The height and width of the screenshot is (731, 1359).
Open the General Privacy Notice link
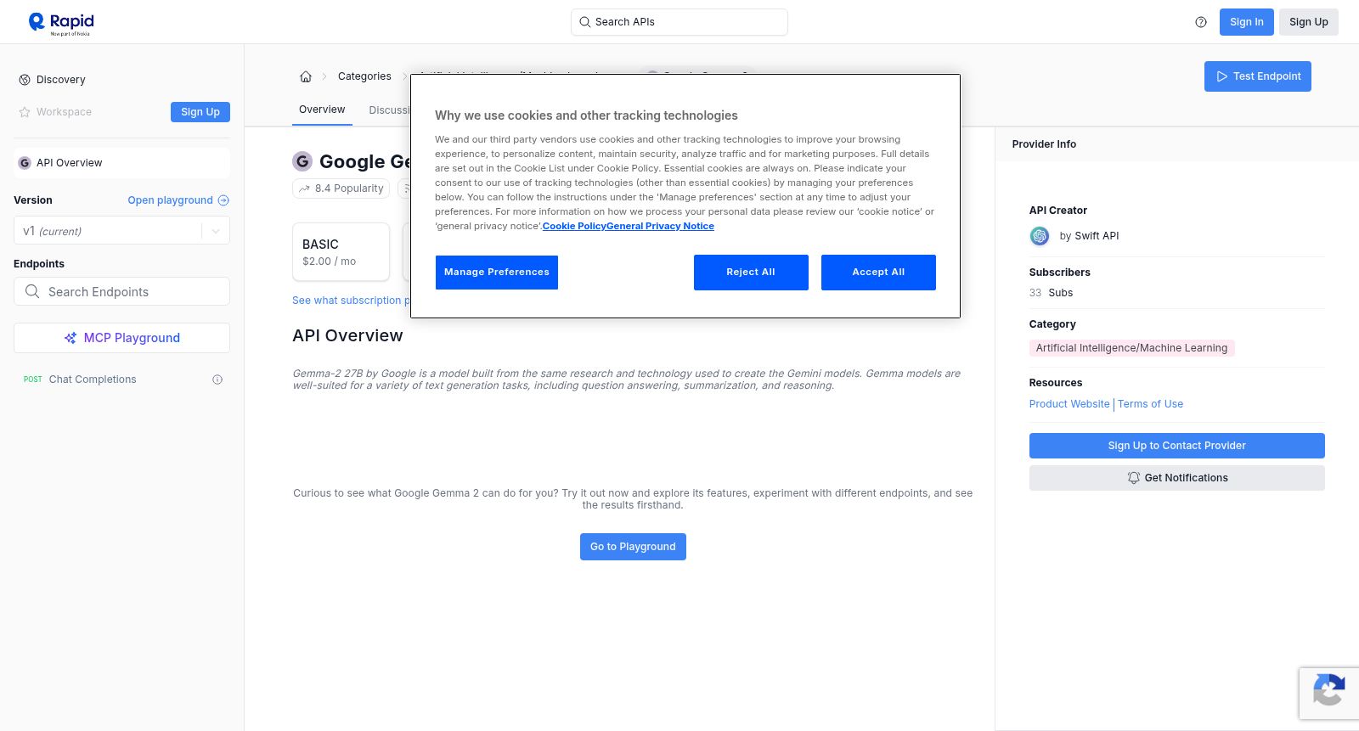661,226
